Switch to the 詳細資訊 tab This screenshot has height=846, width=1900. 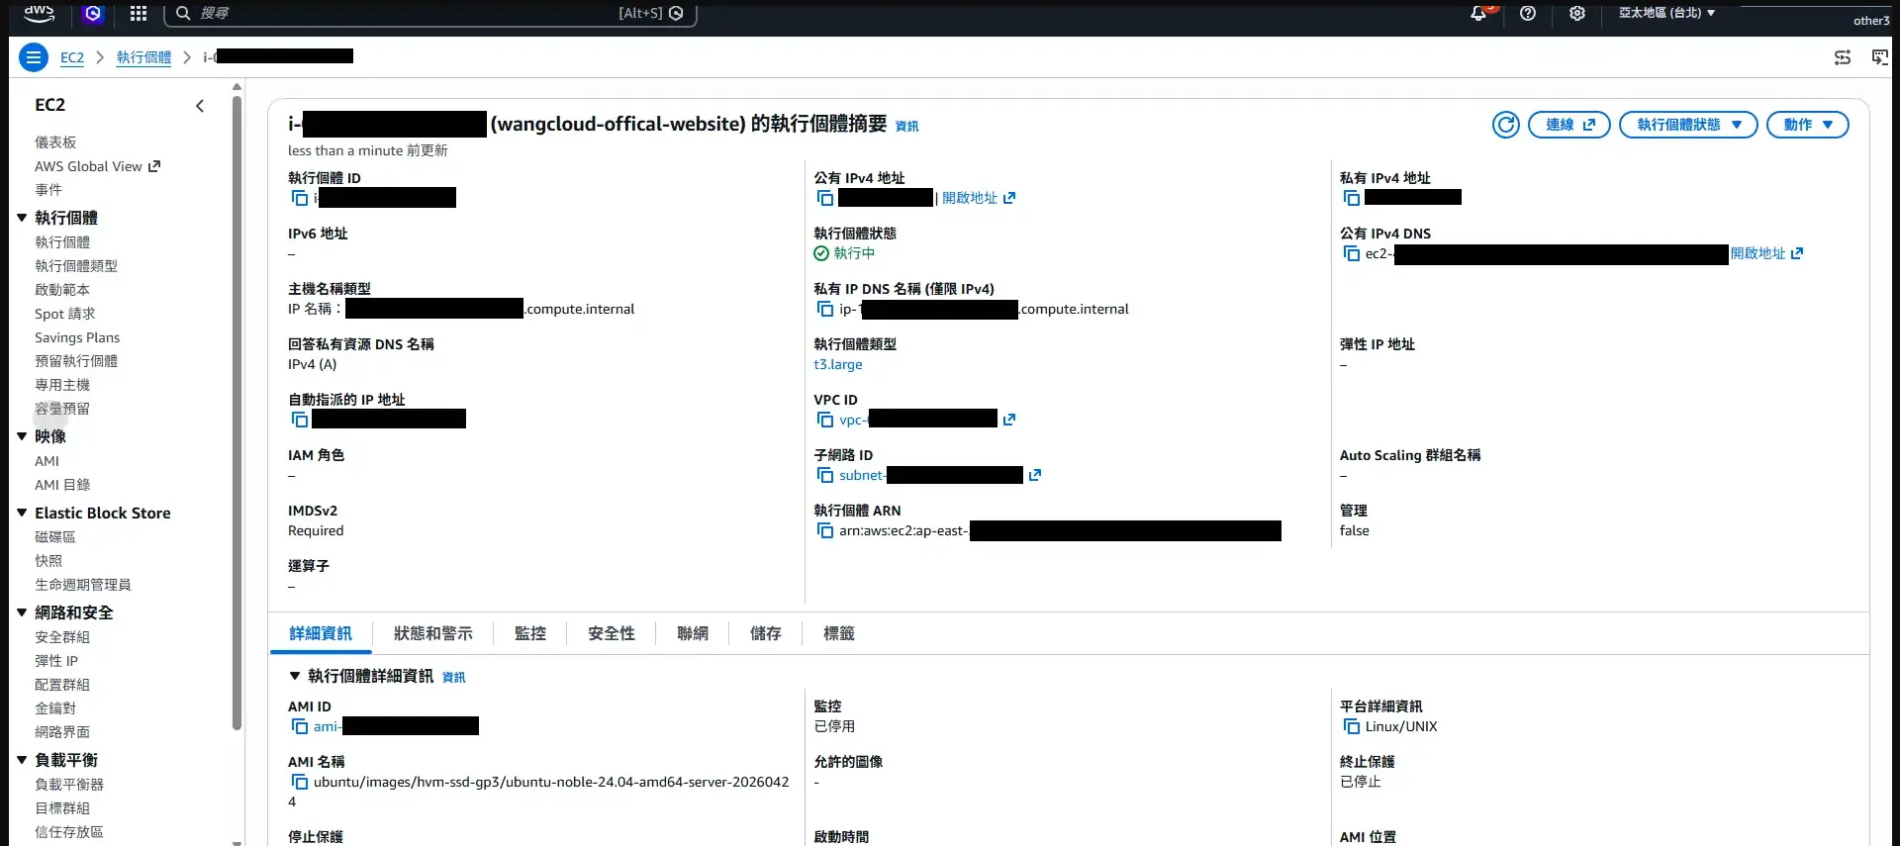click(321, 633)
